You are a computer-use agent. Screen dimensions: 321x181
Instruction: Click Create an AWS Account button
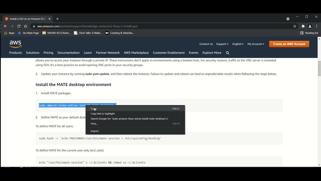pyautogui.click(x=289, y=44)
